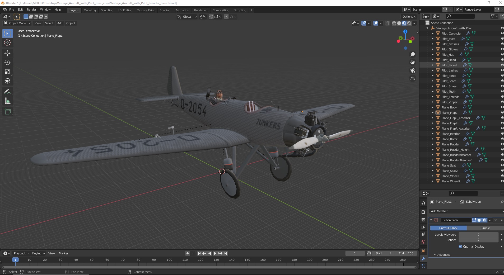The image size is (504, 275).
Task: Open Playback dropdown in timeline
Action: pyautogui.click(x=21, y=253)
